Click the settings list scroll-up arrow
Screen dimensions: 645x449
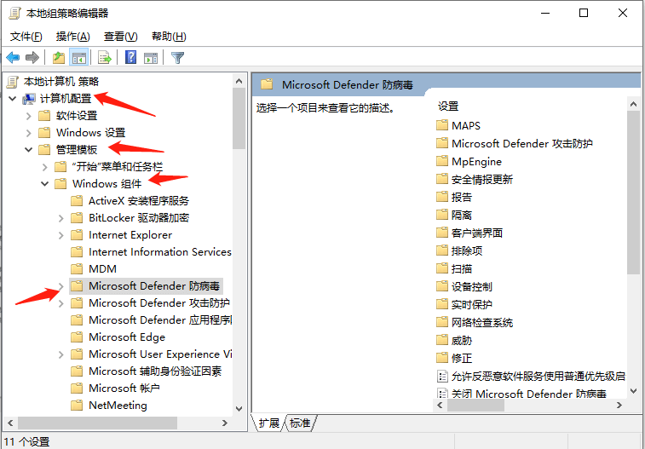tap(633, 105)
